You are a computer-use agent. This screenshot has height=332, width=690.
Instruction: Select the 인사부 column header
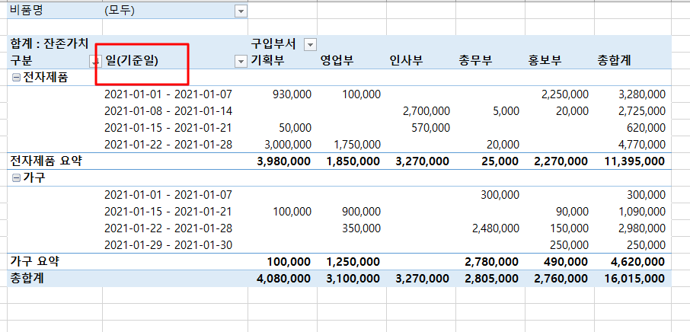(405, 61)
